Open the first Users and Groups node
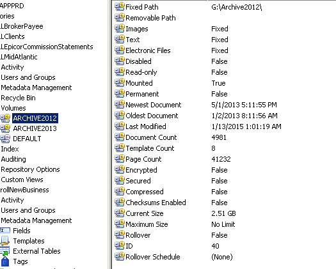This screenshot has width=336, height=269. tap(28, 77)
